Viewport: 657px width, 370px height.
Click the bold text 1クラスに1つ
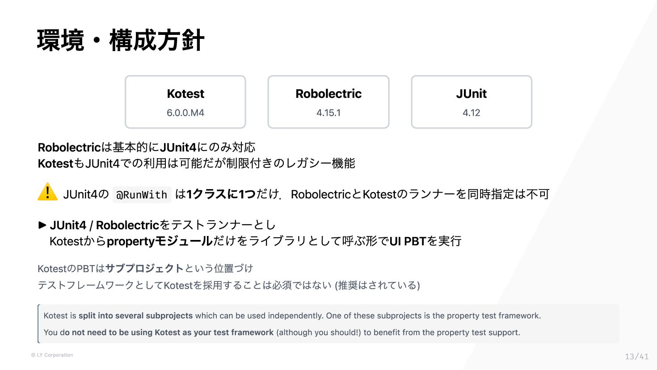pyautogui.click(x=221, y=194)
